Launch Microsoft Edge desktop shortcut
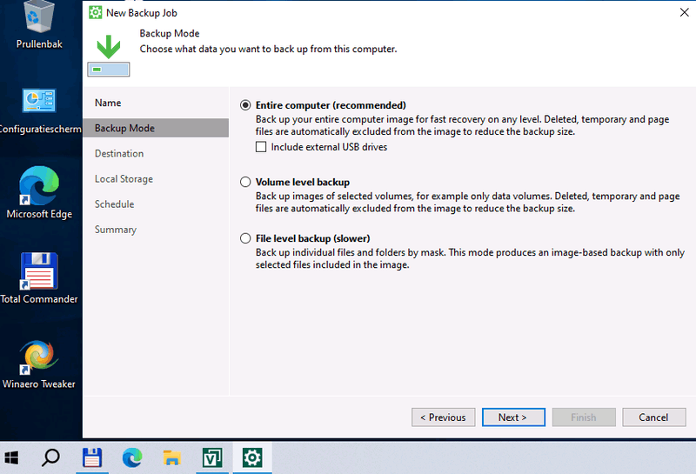The width and height of the screenshot is (696, 474). pyautogui.click(x=39, y=192)
